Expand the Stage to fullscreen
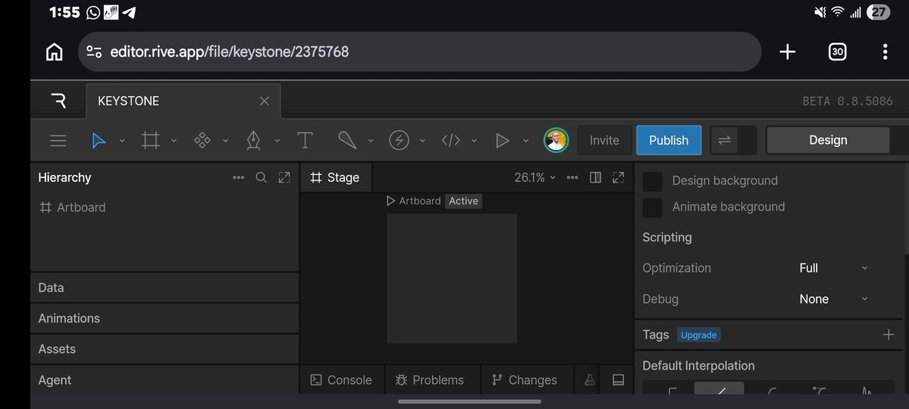Viewport: 909px width, 409px height. coord(619,178)
